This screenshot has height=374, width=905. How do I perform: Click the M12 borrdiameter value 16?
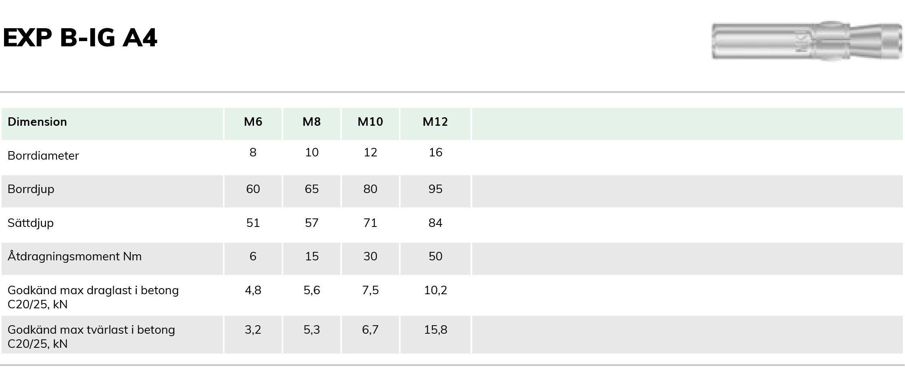pyautogui.click(x=435, y=152)
